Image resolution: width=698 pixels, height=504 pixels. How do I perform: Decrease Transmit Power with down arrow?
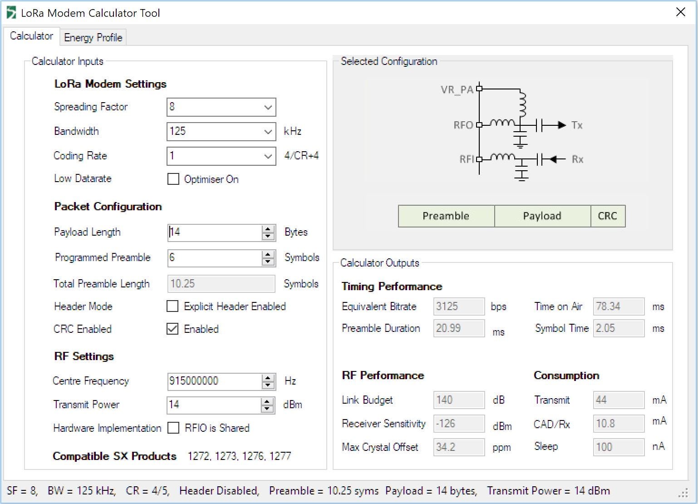267,409
